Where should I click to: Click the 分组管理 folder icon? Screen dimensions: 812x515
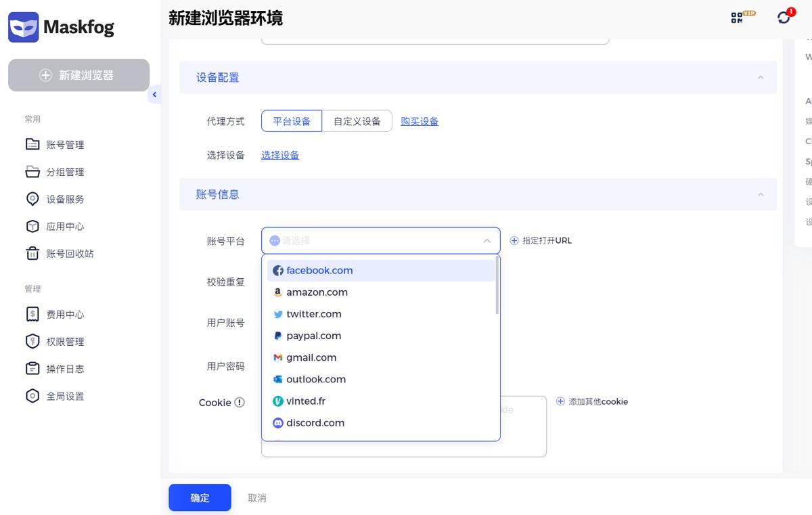pos(32,172)
